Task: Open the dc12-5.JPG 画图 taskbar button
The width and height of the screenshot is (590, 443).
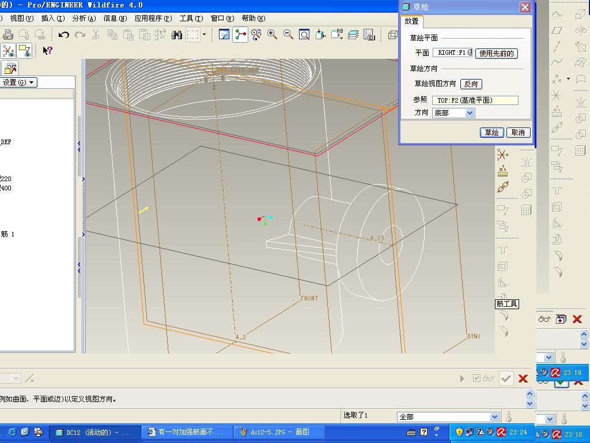Action: pos(278,433)
